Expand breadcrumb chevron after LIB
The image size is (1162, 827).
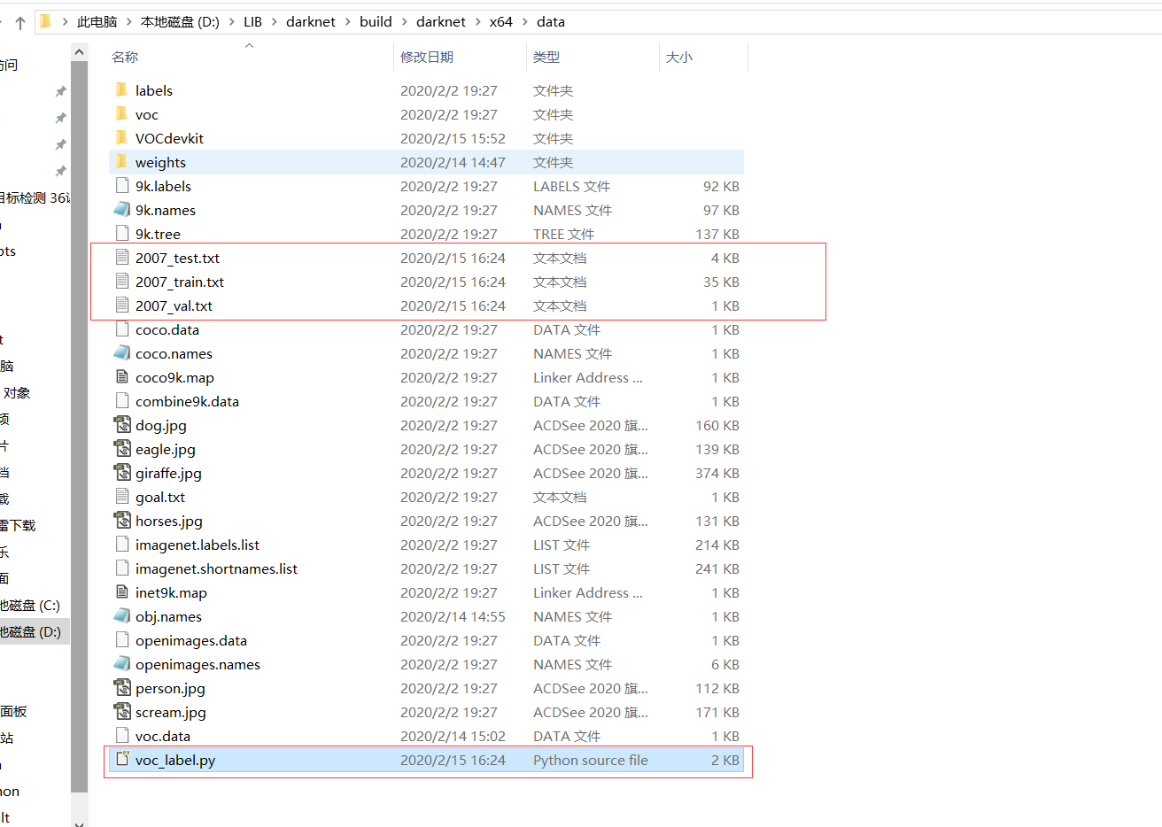coord(275,21)
